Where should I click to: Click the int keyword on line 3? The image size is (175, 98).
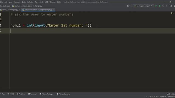pos(30,25)
